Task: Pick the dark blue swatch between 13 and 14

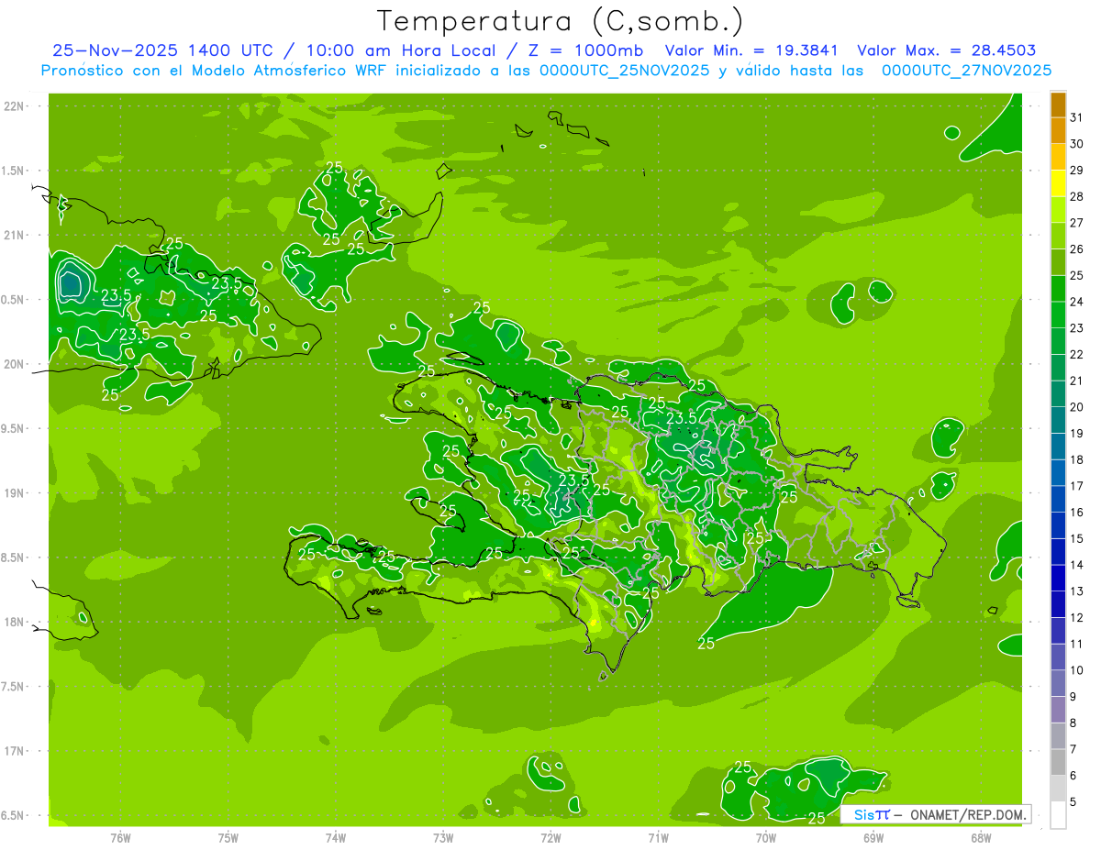Action: coord(1058,578)
